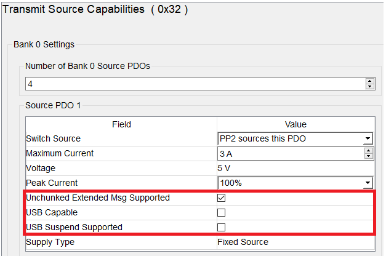
Task: Click the Transmit Source Capabilities heading
Action: point(95,9)
